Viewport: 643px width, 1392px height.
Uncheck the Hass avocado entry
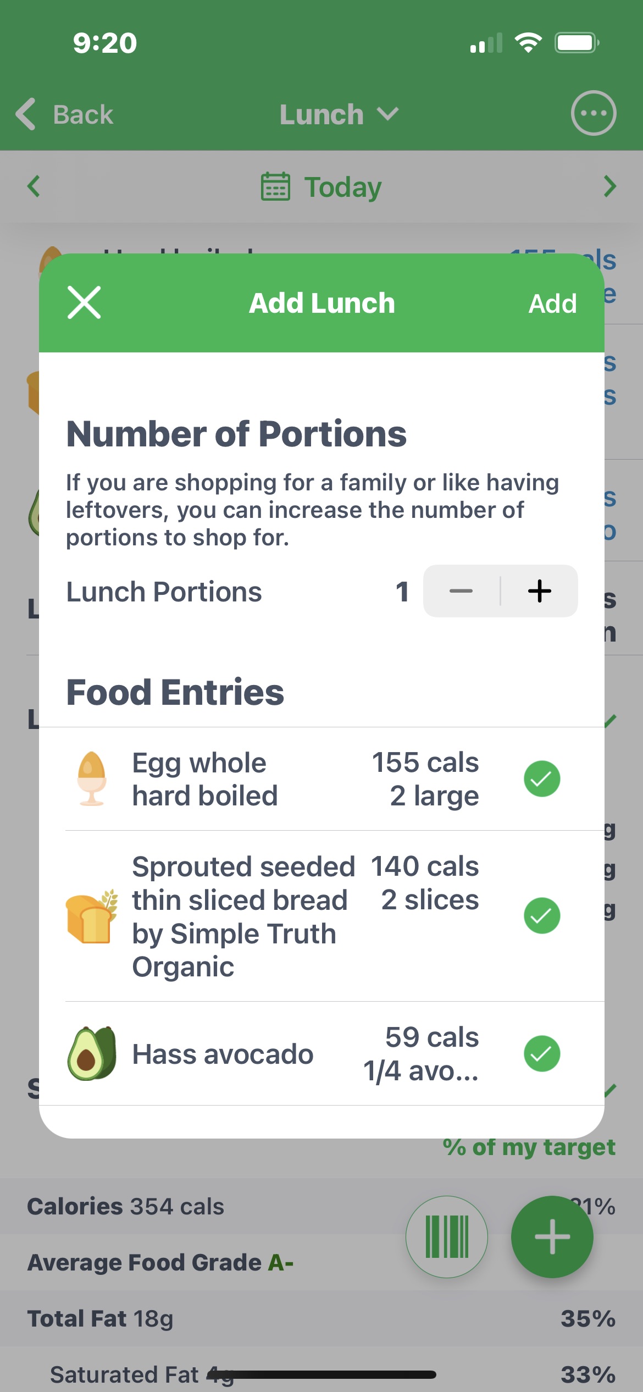click(541, 1053)
